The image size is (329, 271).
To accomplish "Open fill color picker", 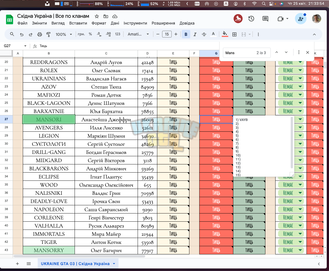I will point(225,34).
